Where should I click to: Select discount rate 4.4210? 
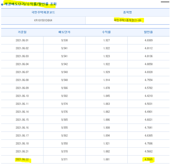pyautogui.click(x=148, y=96)
